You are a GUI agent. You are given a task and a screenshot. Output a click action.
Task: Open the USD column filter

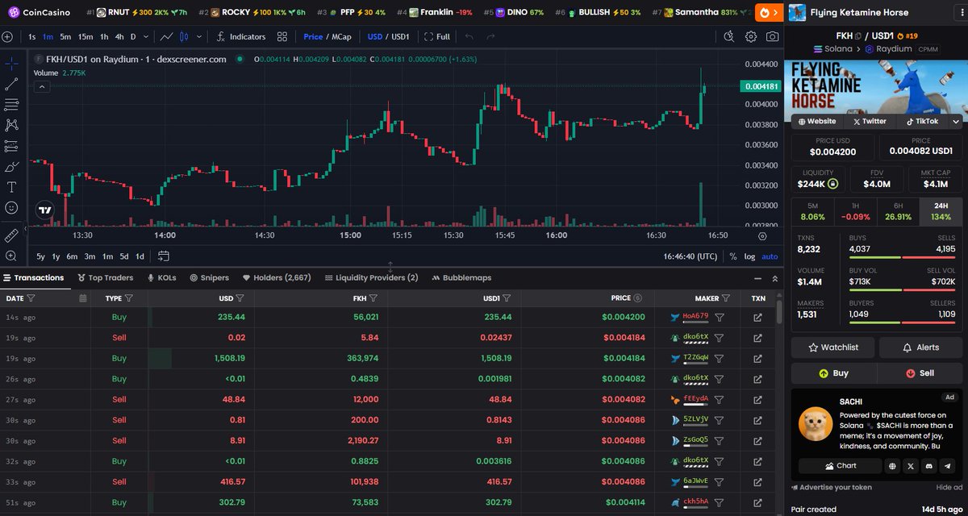coord(240,298)
